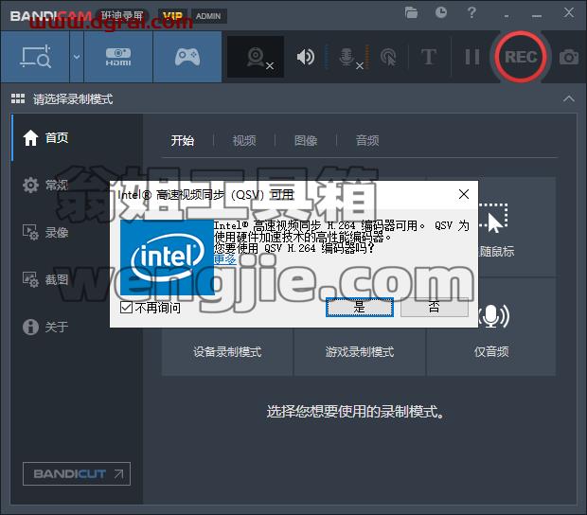Toggle the microphone icon in toolbar
Image resolution: width=587 pixels, height=515 pixels.
tap(348, 58)
